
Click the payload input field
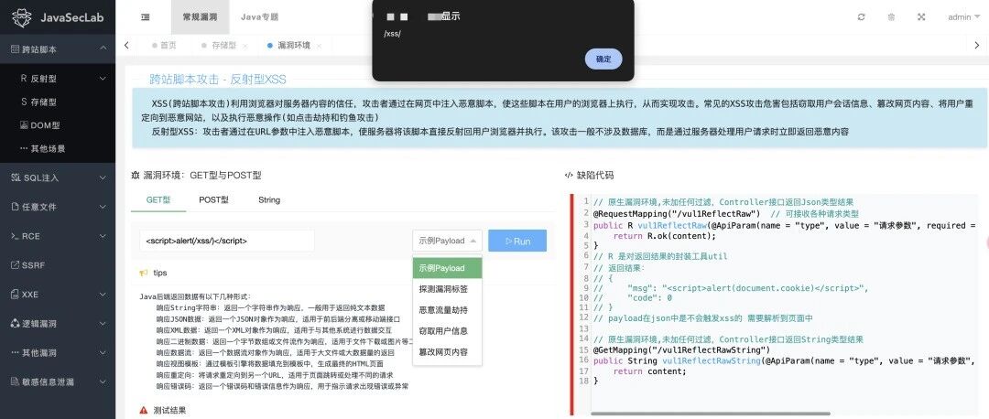coord(227,241)
